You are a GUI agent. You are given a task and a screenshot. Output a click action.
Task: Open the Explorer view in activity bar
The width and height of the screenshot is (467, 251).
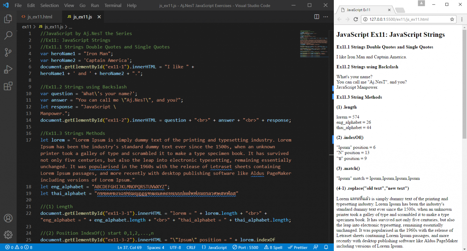click(8, 19)
